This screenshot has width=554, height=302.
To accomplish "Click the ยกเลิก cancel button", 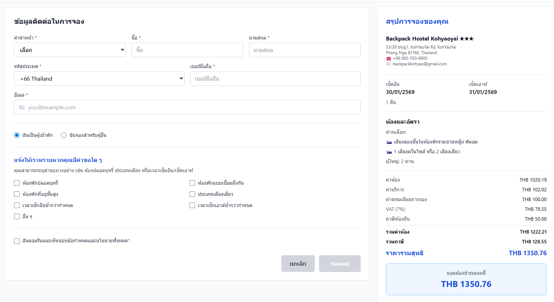I will coord(298,264).
